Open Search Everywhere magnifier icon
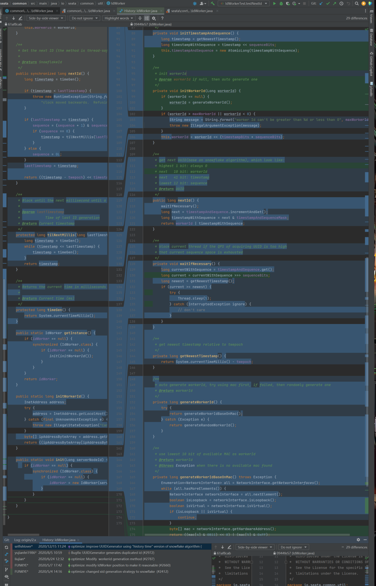 pos(357,3)
